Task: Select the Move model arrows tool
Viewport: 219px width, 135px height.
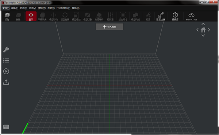Action: pos(54,16)
